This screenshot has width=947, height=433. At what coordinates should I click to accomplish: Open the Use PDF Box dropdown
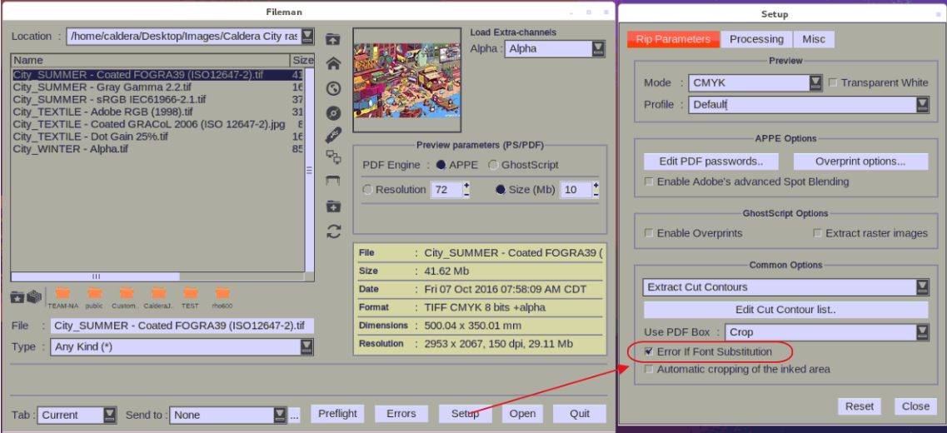tap(922, 331)
